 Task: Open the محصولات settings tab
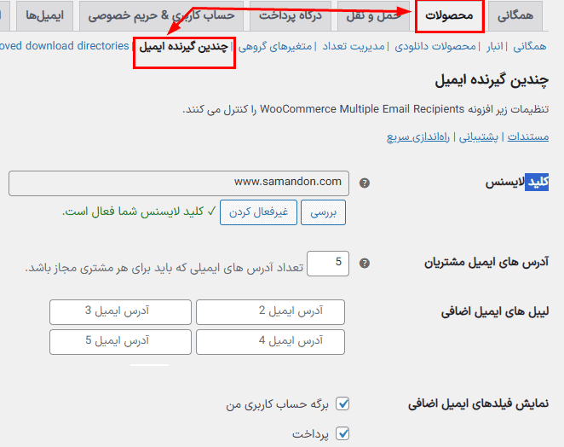pyautogui.click(x=449, y=16)
